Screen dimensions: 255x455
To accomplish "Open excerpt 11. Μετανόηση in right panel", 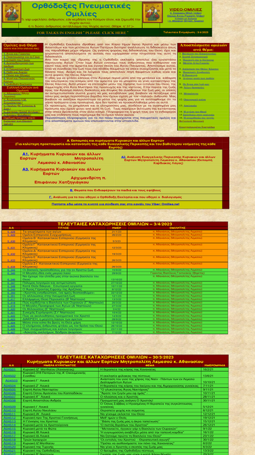I will tap(191, 93).
